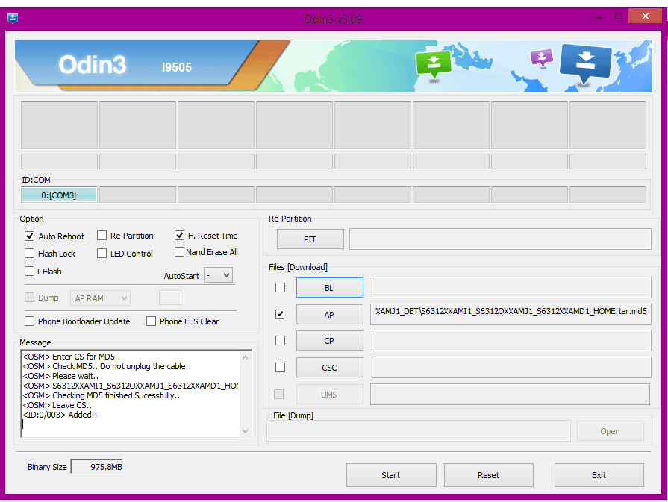Click the Binary Size value field
Image resolution: width=668 pixels, height=502 pixels.
coord(97,467)
